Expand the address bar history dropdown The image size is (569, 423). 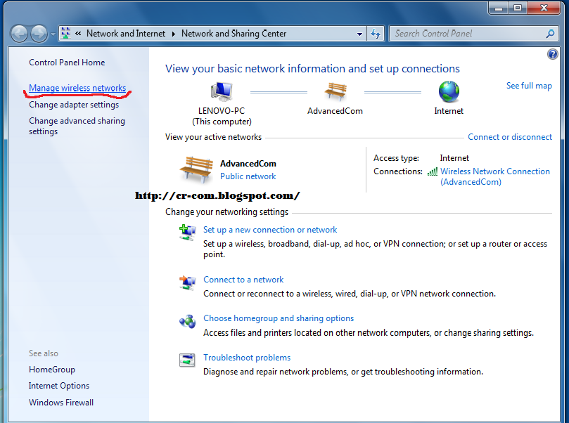click(x=359, y=34)
